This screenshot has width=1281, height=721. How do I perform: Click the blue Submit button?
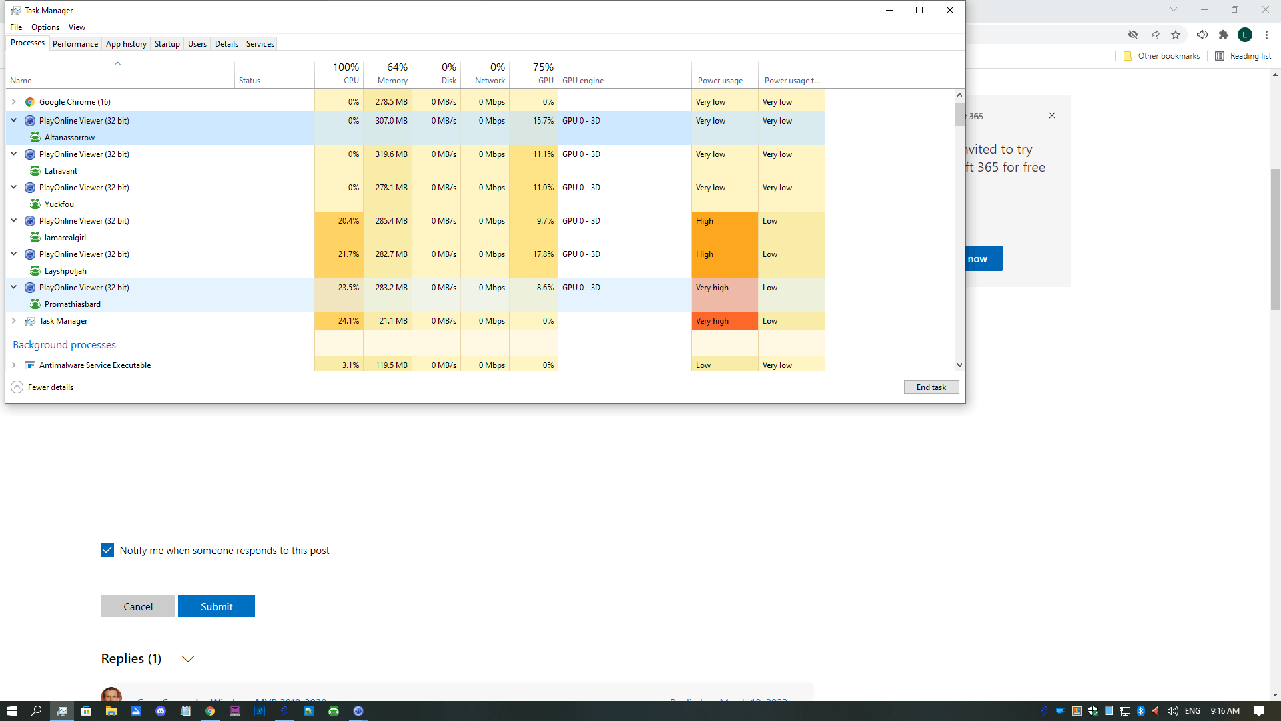(216, 606)
